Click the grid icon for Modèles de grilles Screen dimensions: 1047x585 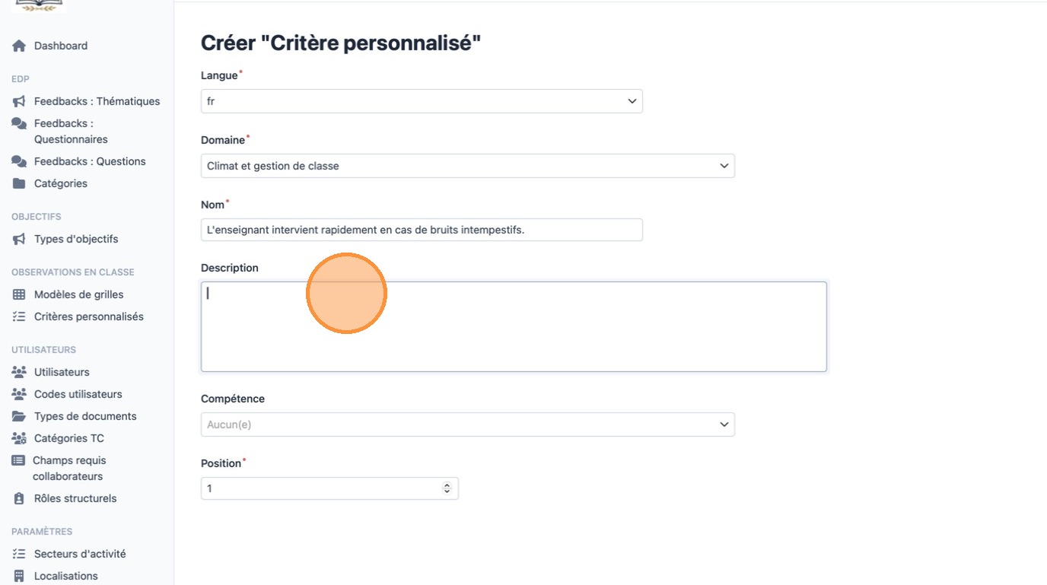pyautogui.click(x=19, y=294)
